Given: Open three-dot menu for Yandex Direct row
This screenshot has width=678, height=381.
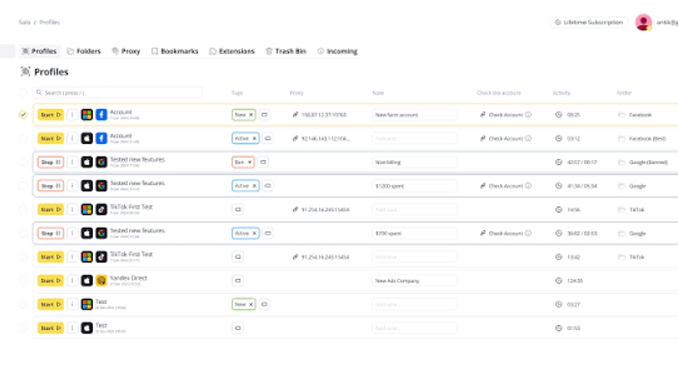Looking at the screenshot, I should click(72, 281).
